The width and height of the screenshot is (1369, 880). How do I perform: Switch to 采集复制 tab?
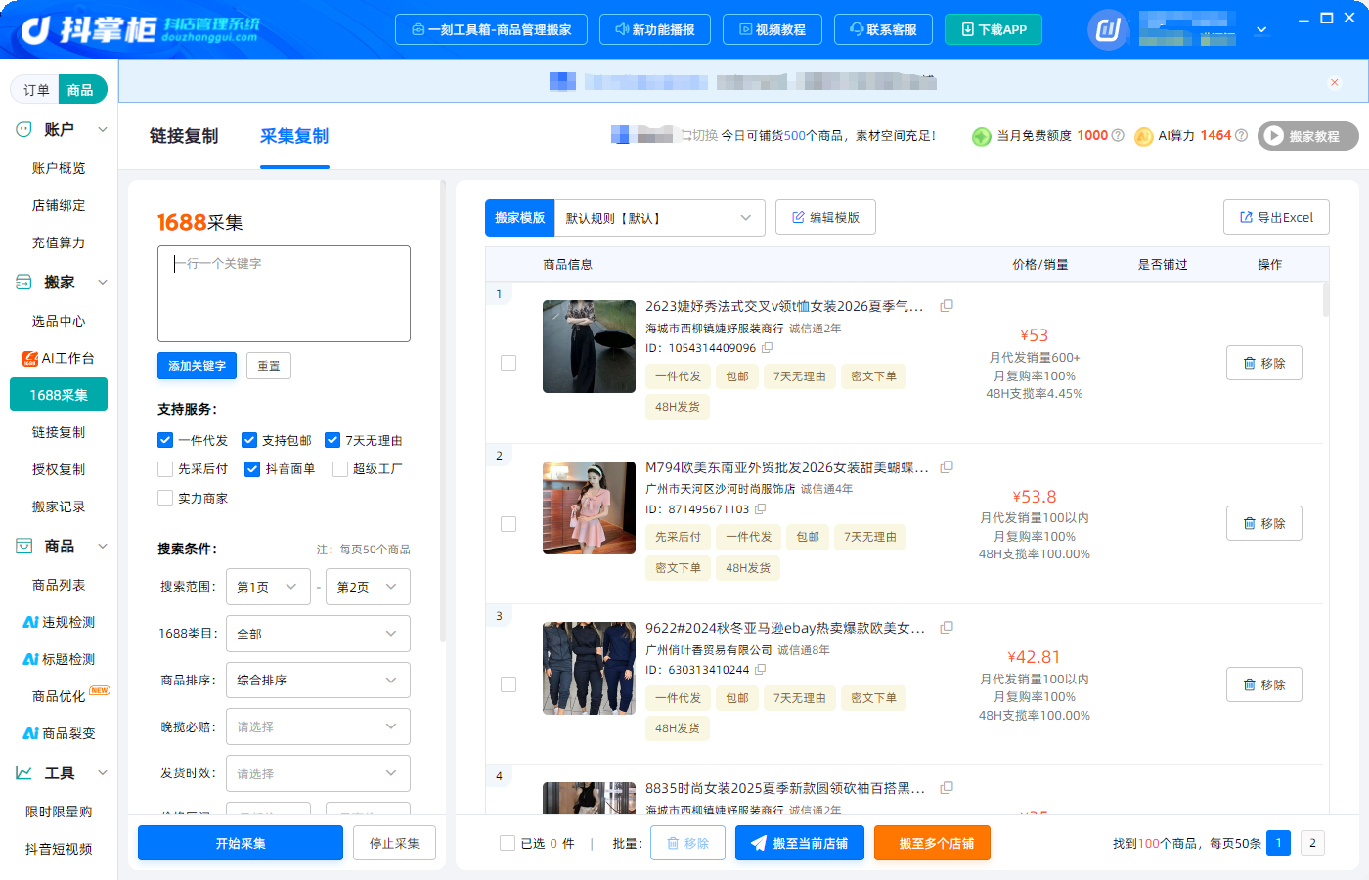294,136
